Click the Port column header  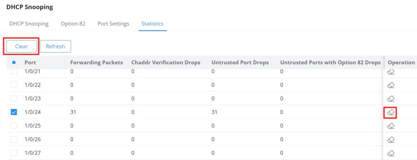(30, 62)
